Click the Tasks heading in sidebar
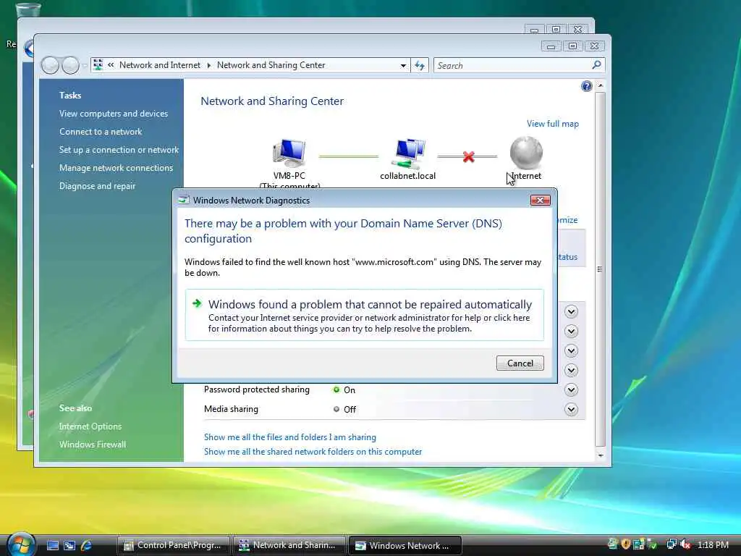The image size is (741, 556). click(70, 96)
